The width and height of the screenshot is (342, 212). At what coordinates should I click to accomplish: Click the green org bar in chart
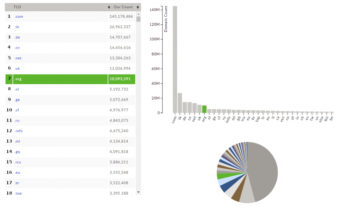pyautogui.click(x=204, y=109)
